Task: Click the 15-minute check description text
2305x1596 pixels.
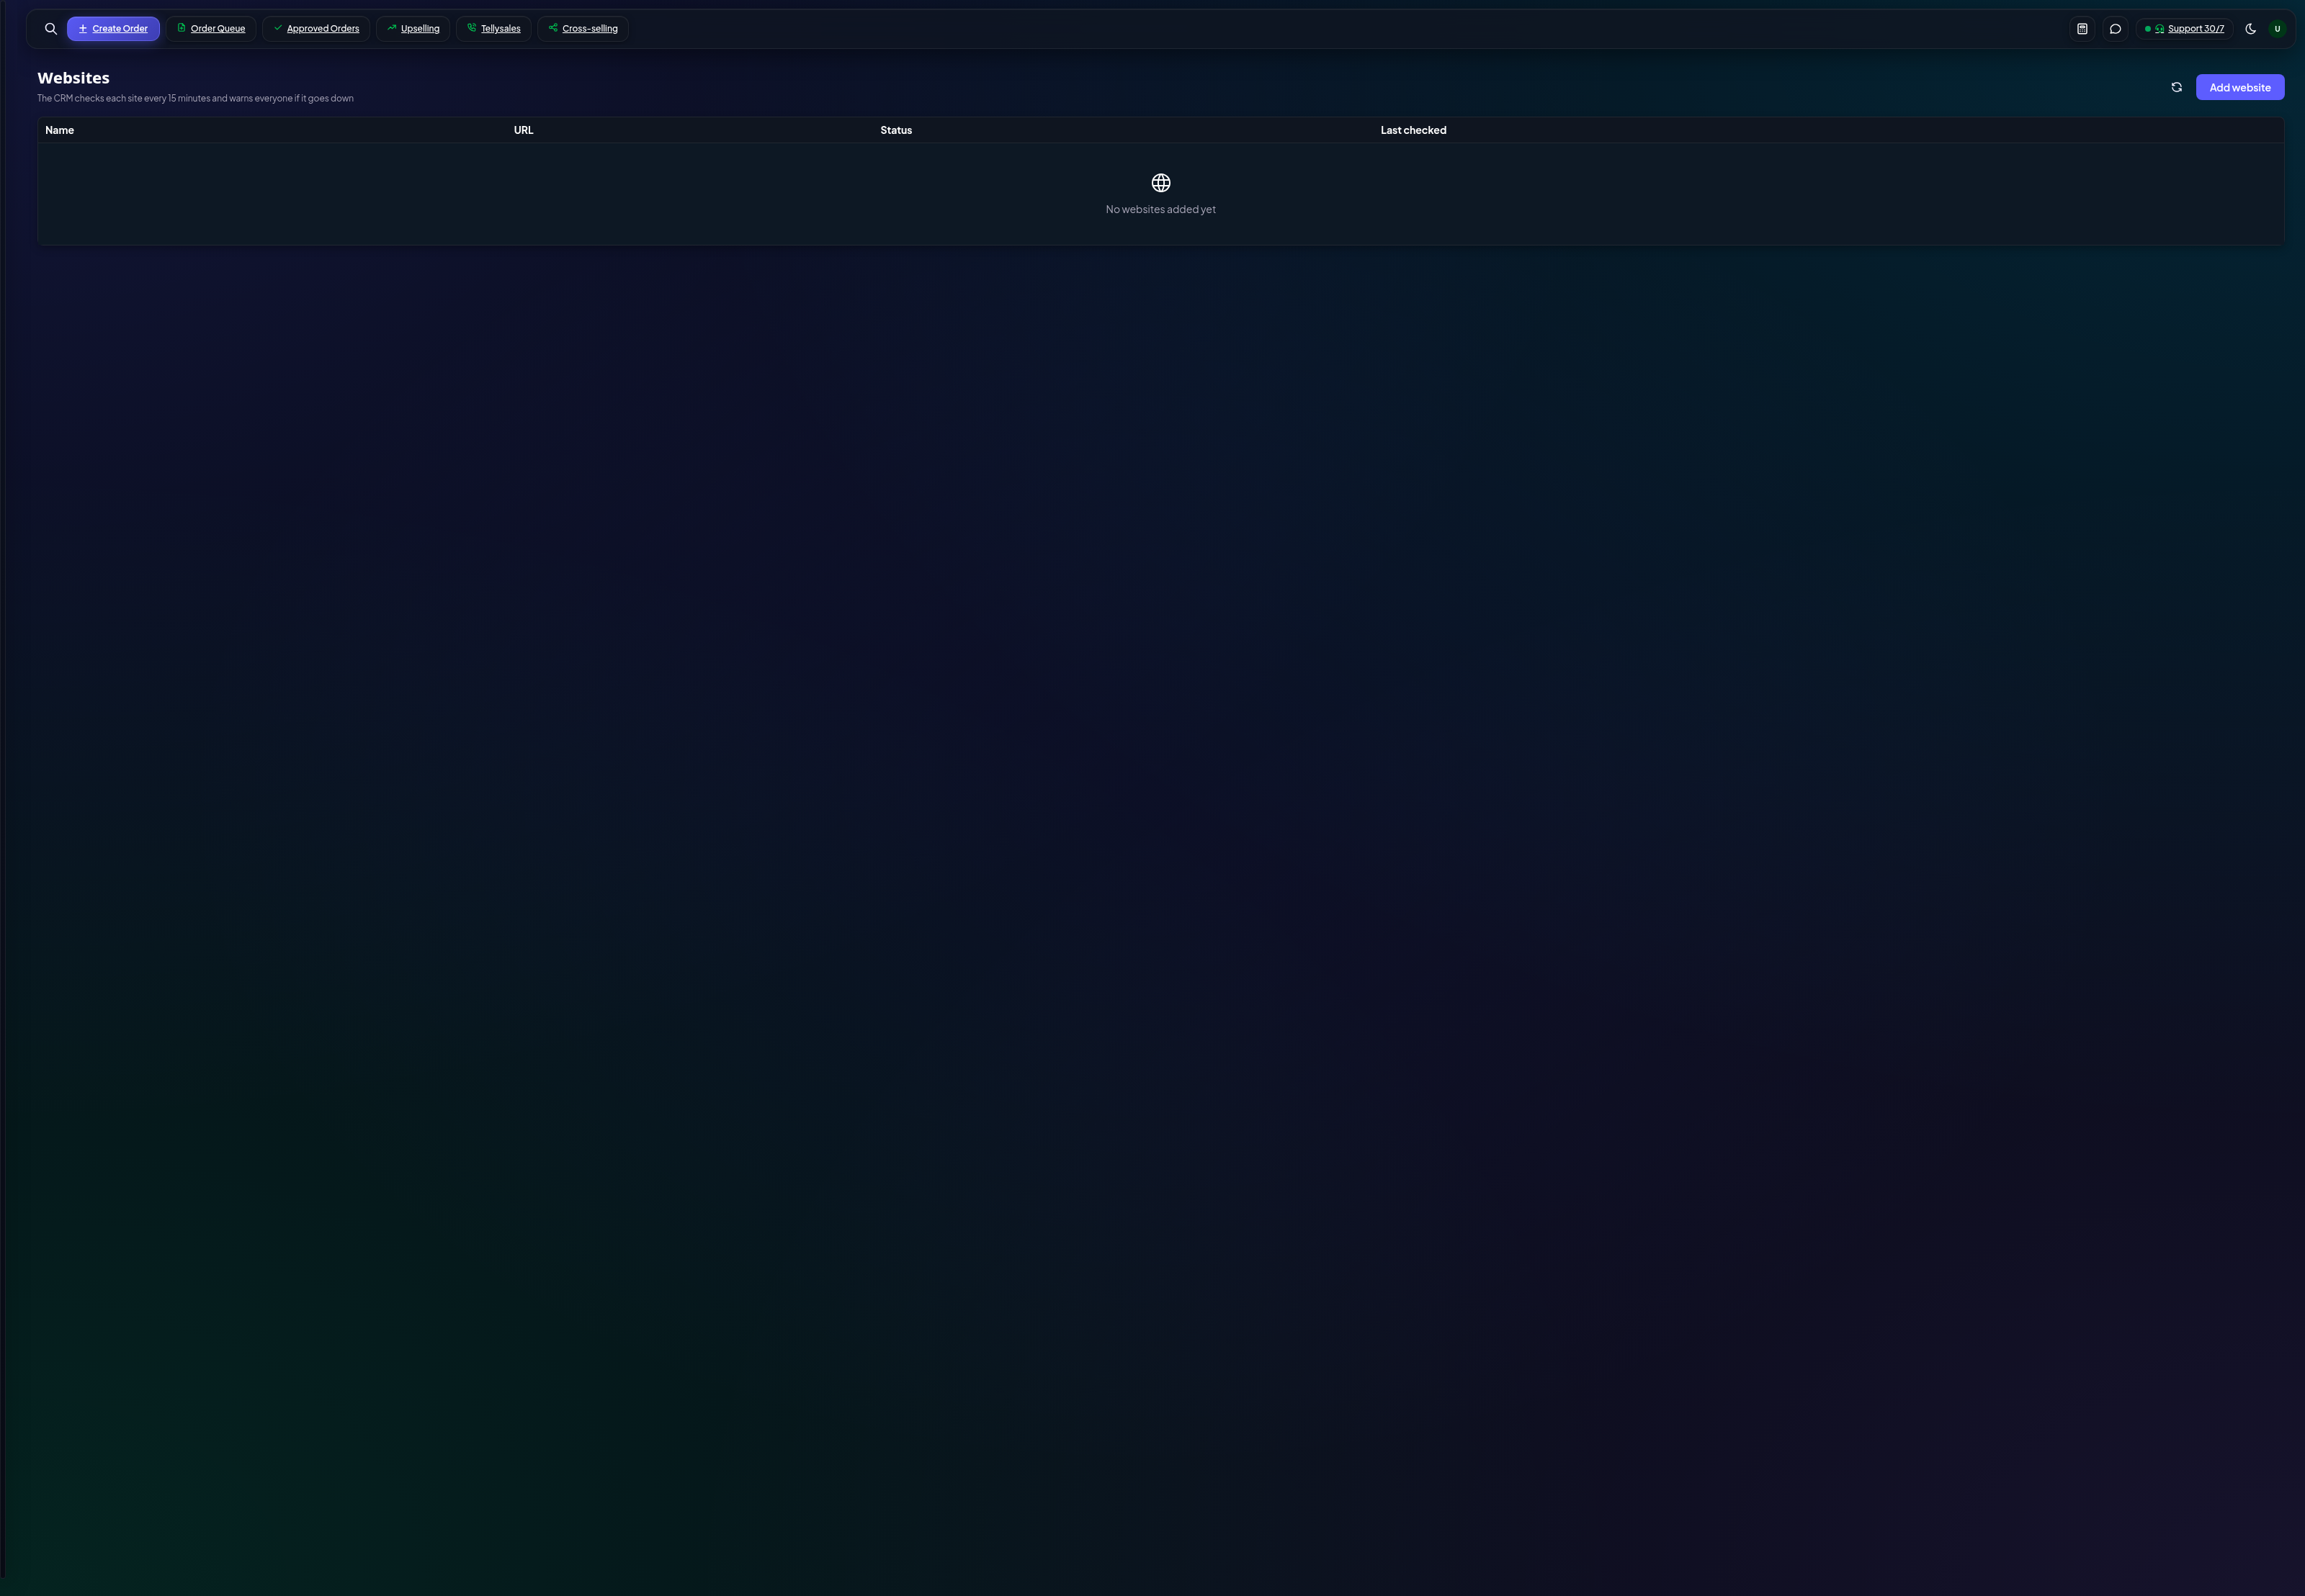Action: (195, 98)
